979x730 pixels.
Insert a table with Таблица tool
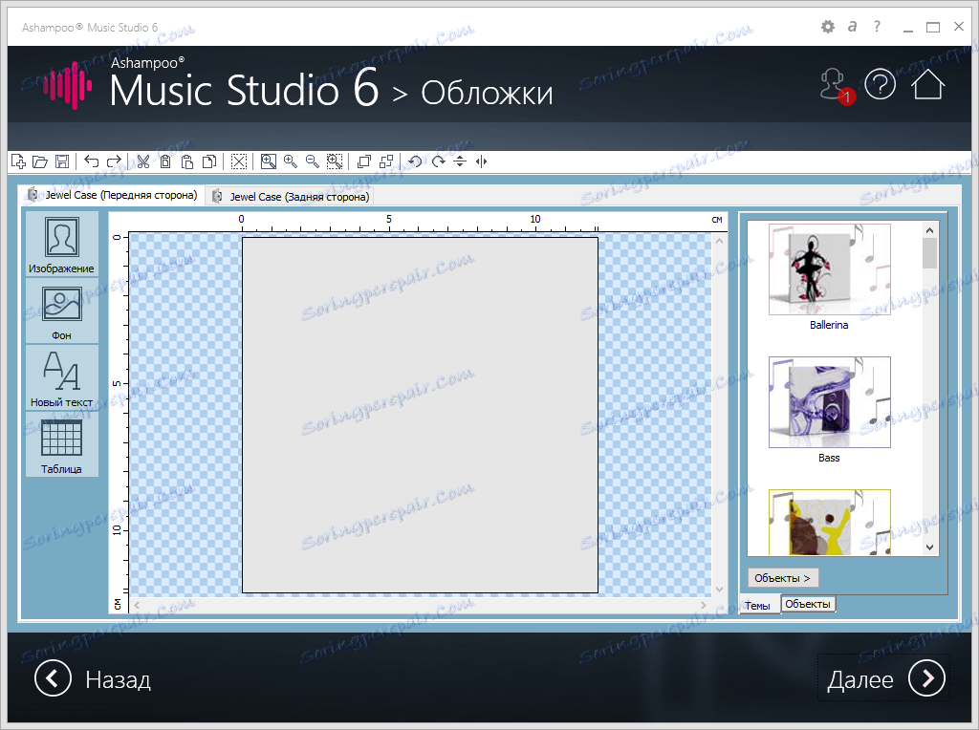click(62, 445)
